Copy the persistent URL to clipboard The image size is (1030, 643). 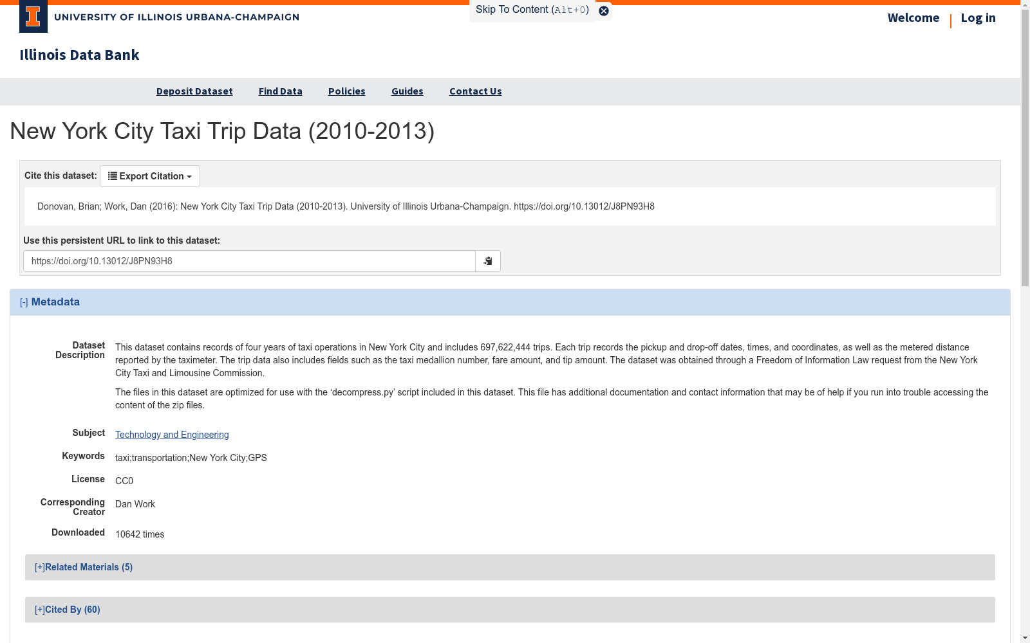[488, 261]
